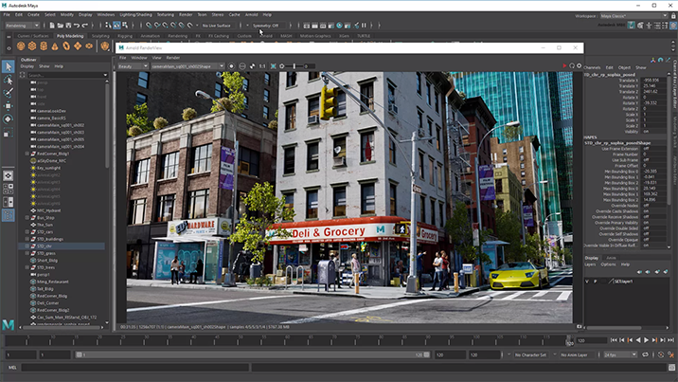Click the Save Scene icon
This screenshot has height=382, width=678.
coord(68,26)
